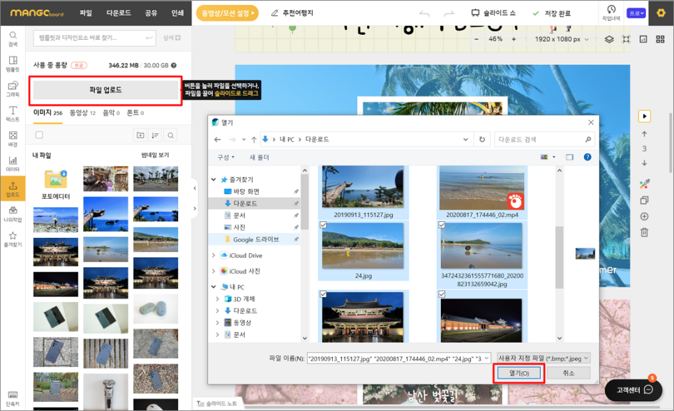Uncheck the palace night photo checkbox
Image resolution: width=674 pixels, height=411 pixels.
coord(323,294)
